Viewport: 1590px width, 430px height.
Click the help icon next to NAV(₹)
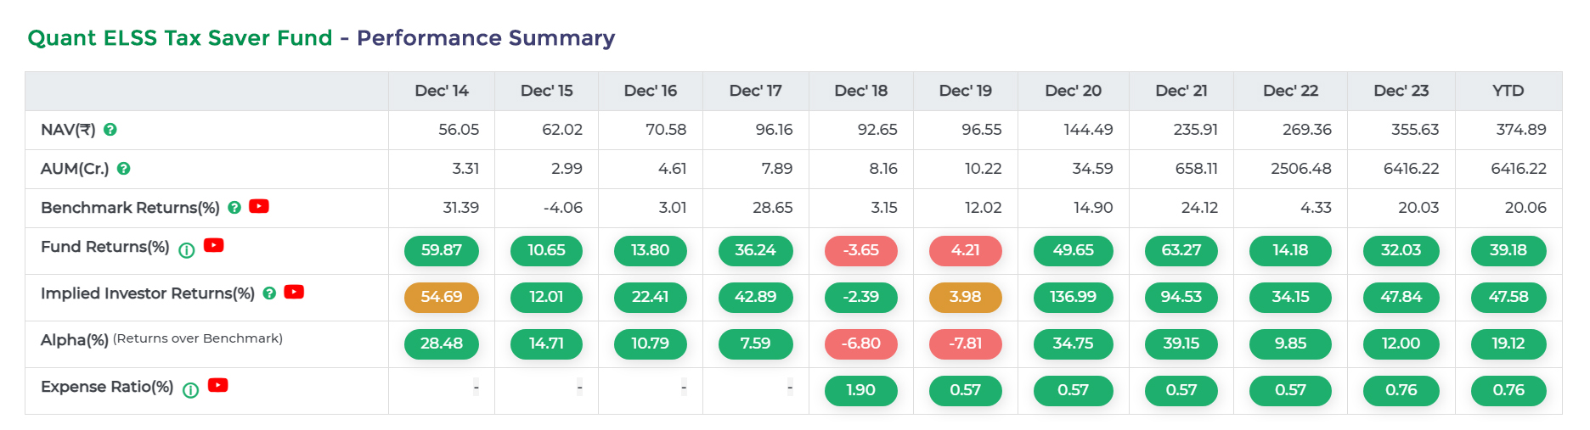pos(110,130)
